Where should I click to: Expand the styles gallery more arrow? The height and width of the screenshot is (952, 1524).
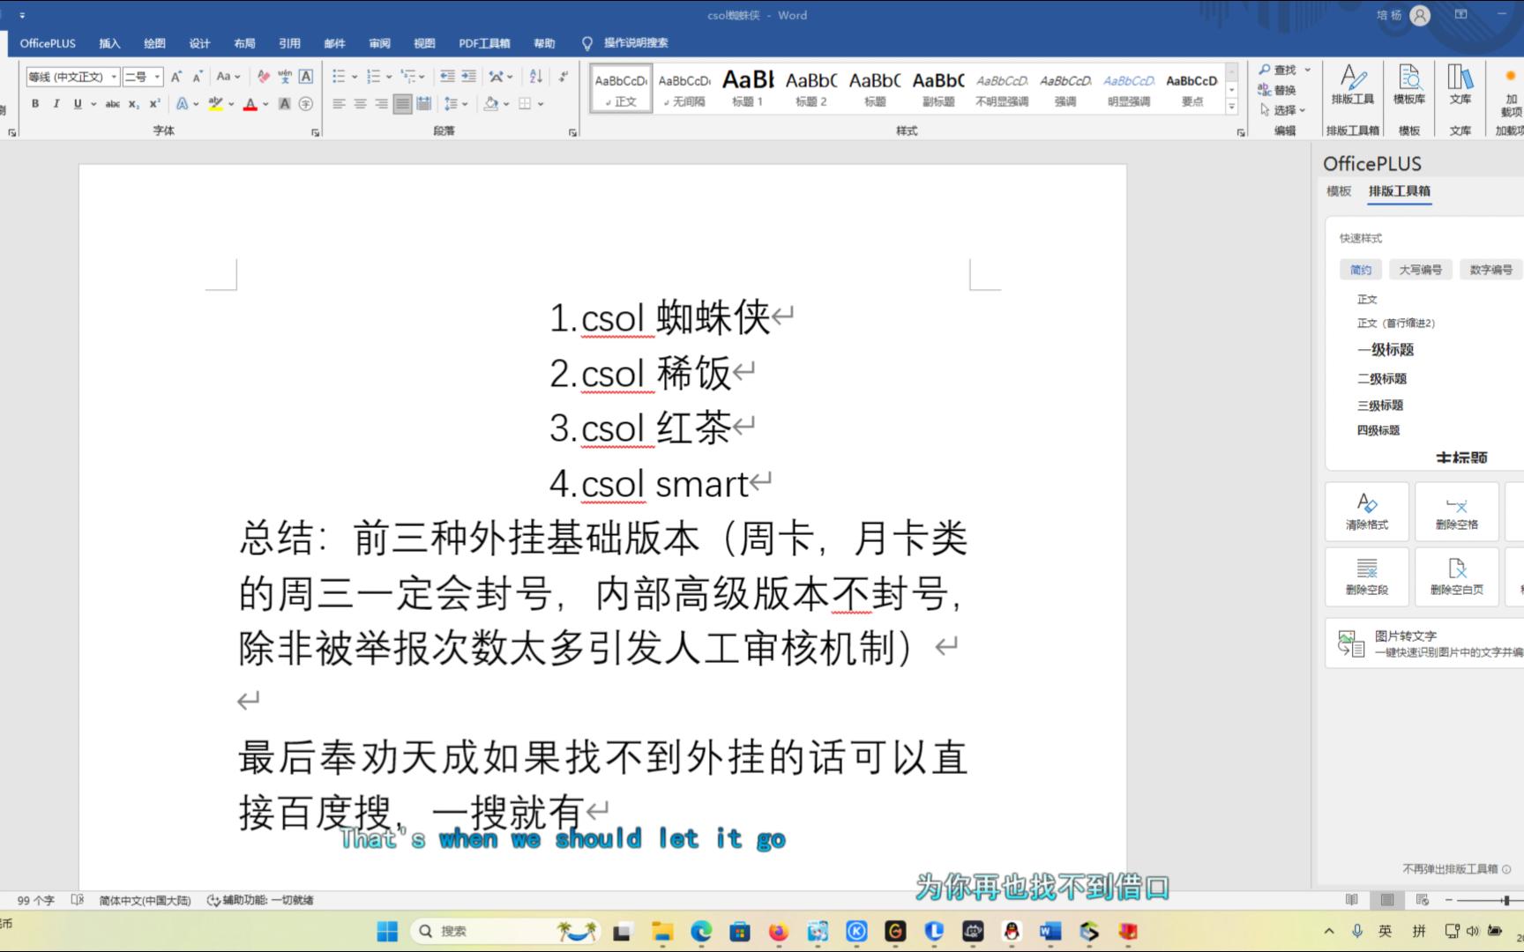tap(1232, 107)
